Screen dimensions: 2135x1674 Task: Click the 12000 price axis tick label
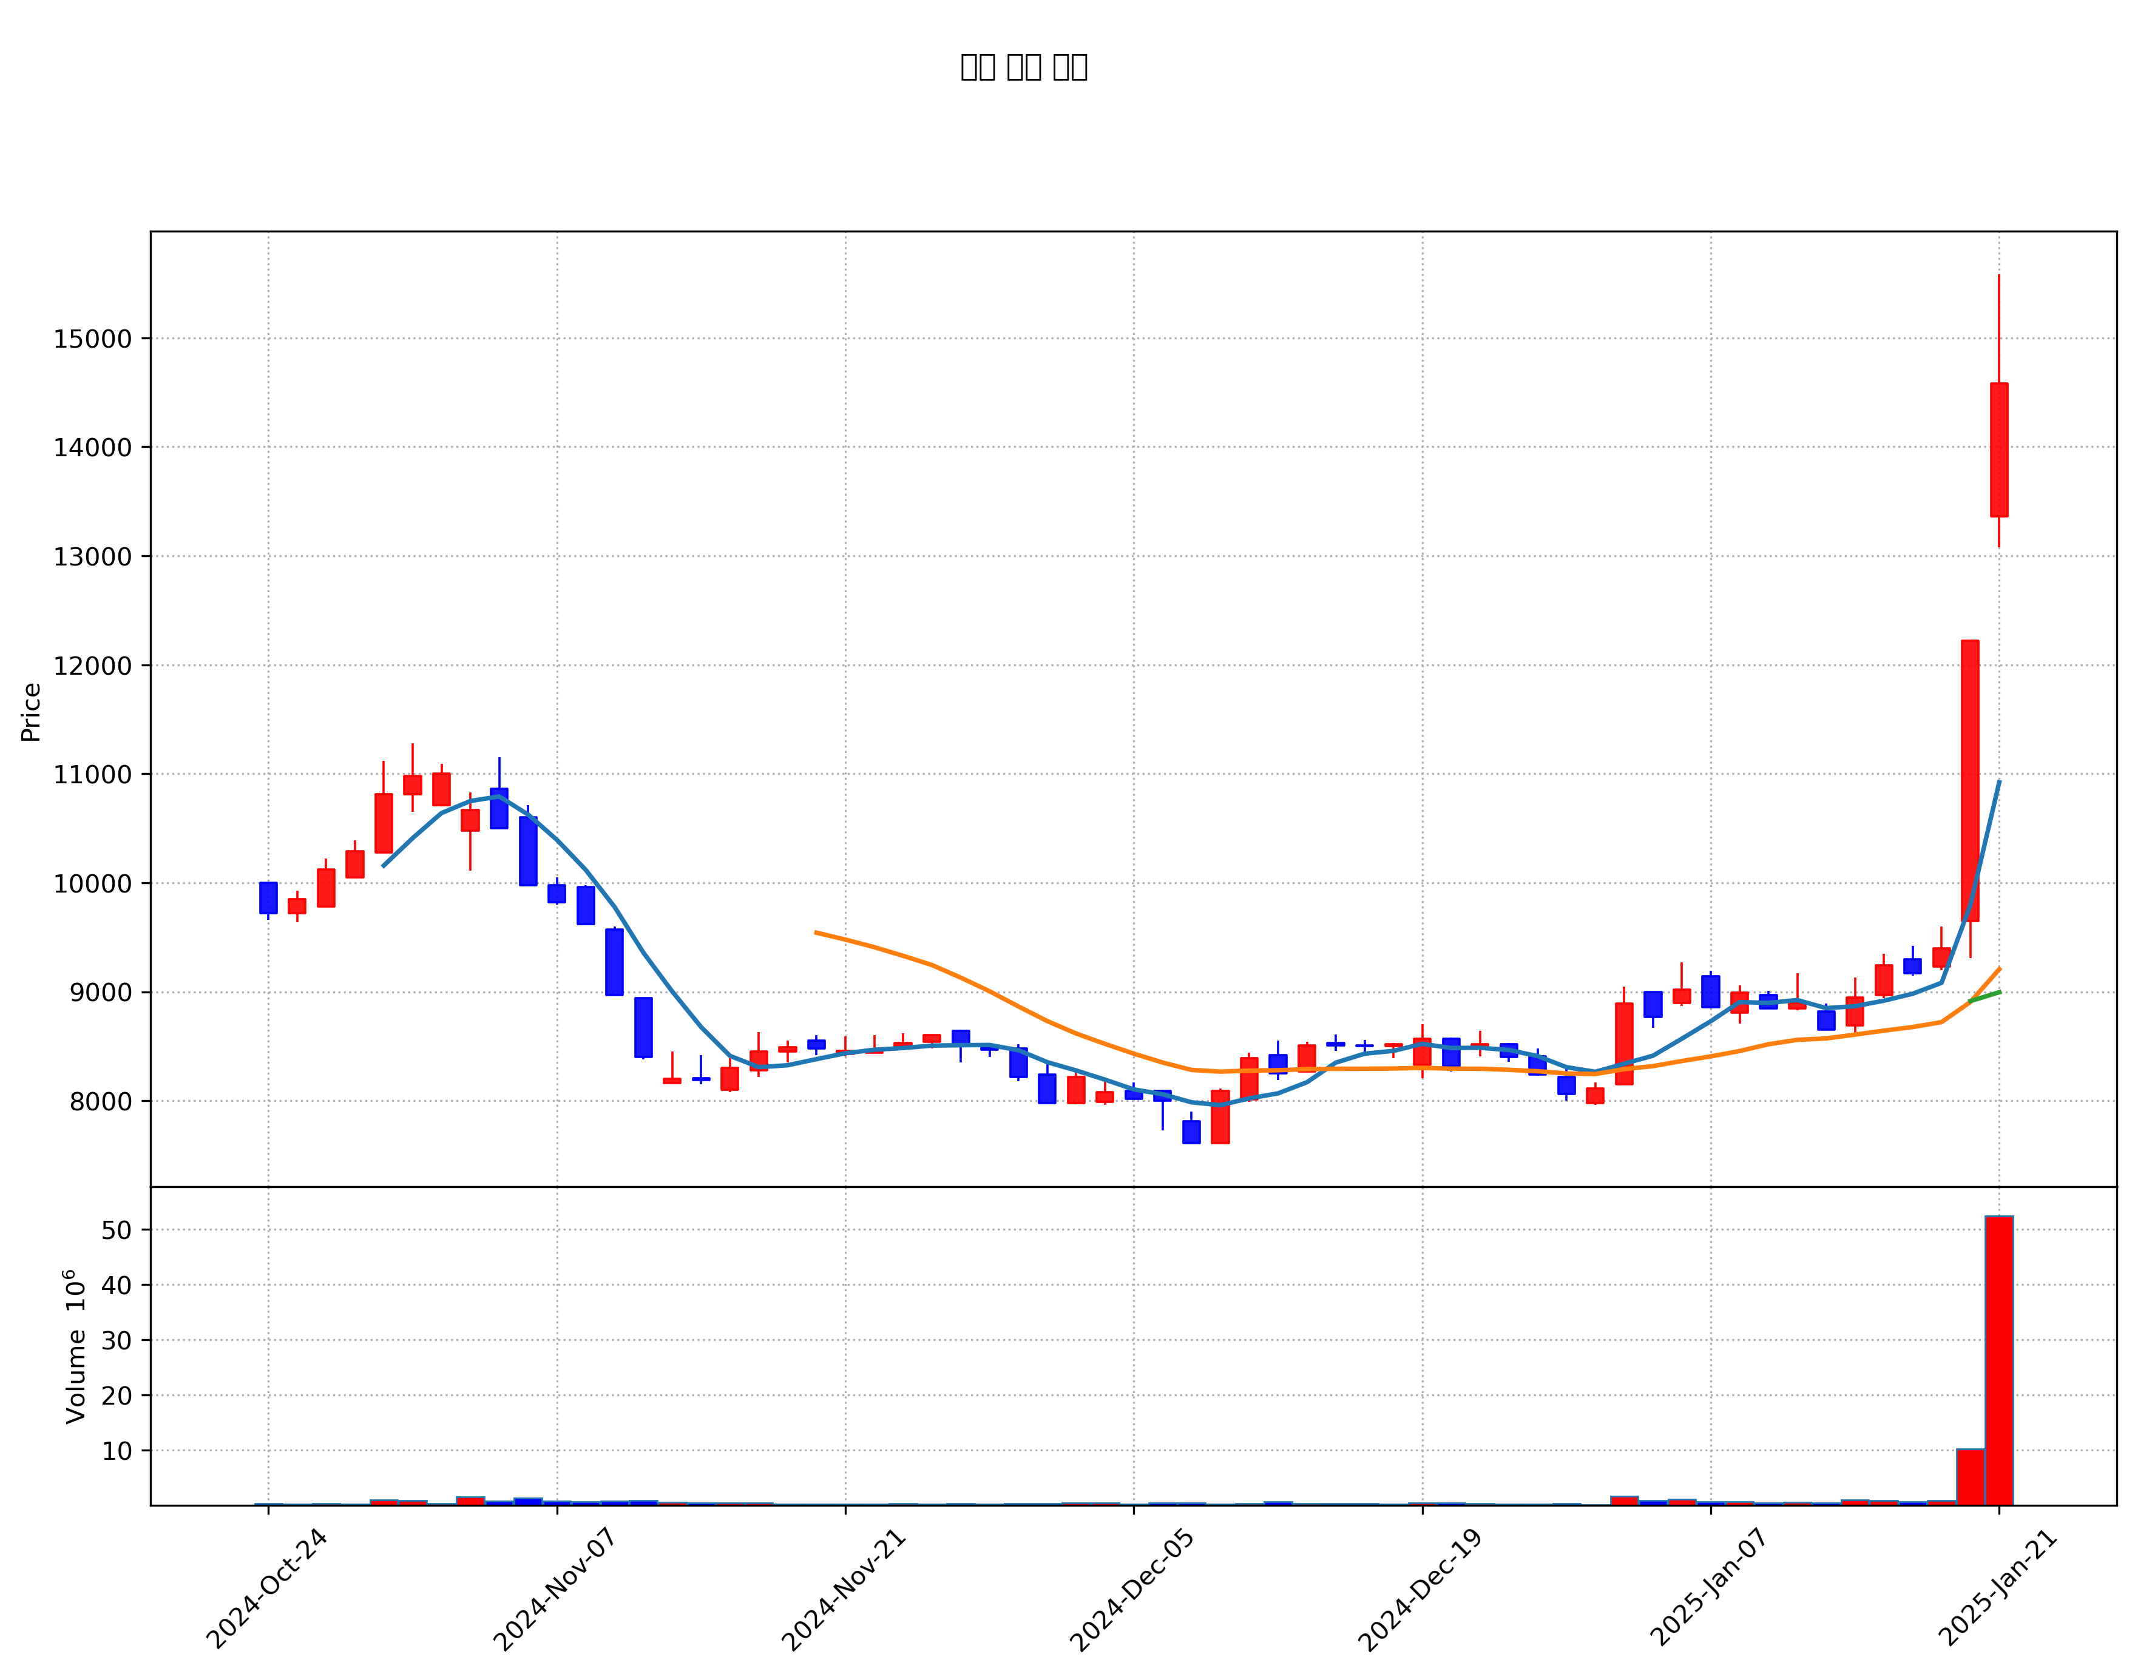pos(92,666)
